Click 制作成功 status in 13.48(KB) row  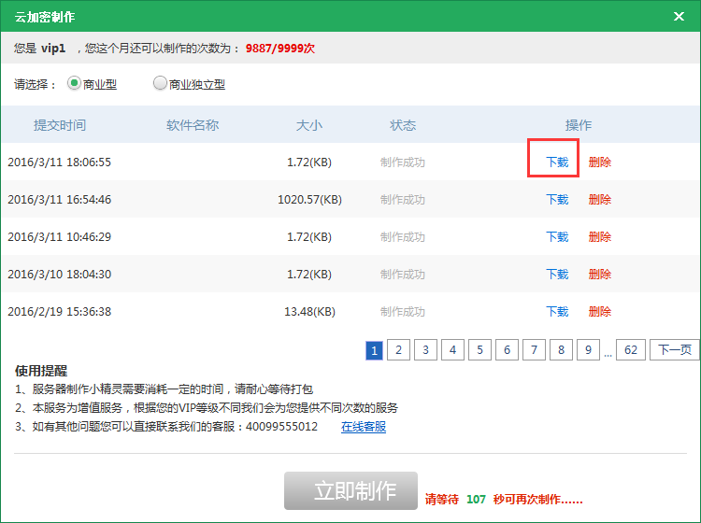pyautogui.click(x=403, y=311)
